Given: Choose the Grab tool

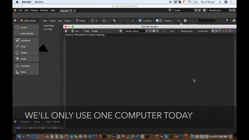Looking at the screenshot, I should pos(26,47).
